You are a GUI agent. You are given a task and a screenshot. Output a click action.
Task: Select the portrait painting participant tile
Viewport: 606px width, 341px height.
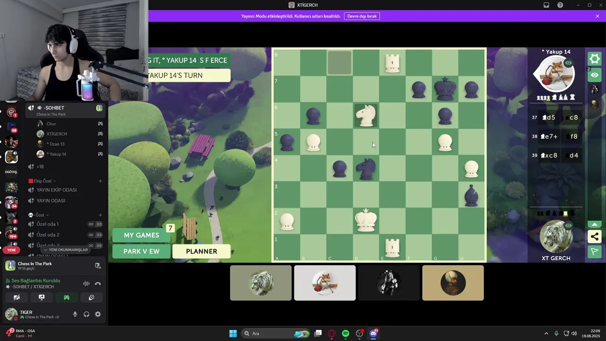point(453,283)
